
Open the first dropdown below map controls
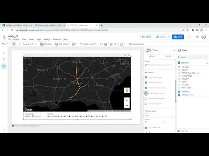pos(159,116)
